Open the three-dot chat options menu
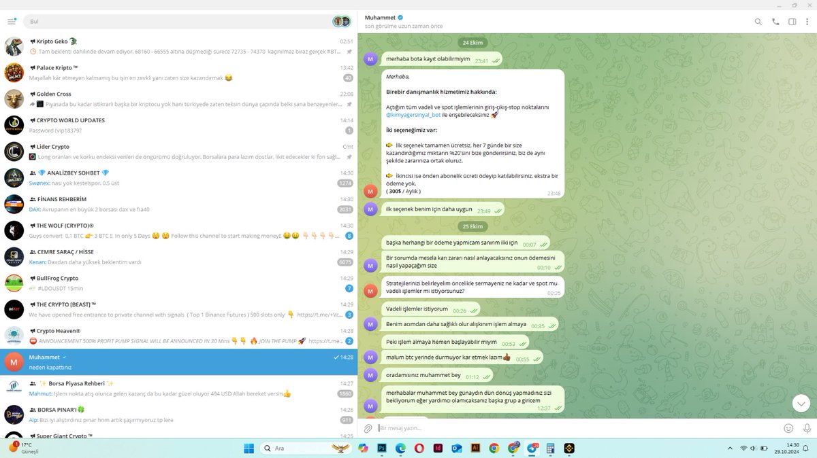 coord(808,22)
